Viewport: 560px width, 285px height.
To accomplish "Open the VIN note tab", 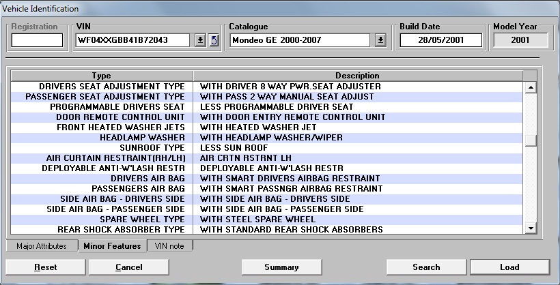I will [169, 246].
